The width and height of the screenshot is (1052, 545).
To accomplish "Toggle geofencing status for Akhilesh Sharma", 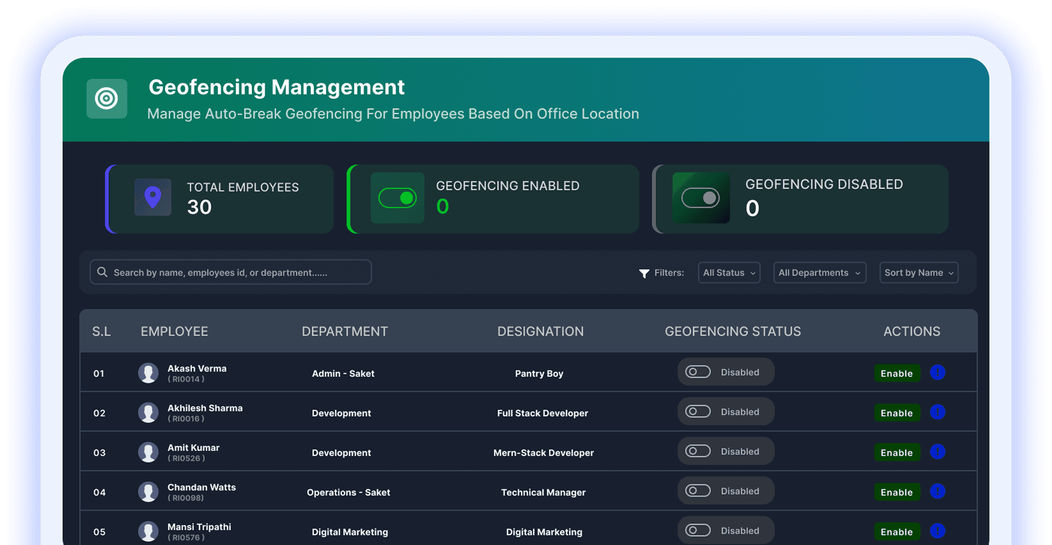I will [x=697, y=411].
